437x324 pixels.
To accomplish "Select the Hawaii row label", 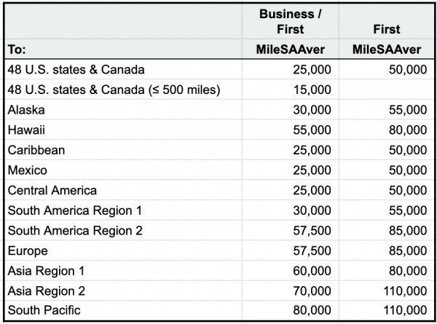I will point(26,130).
